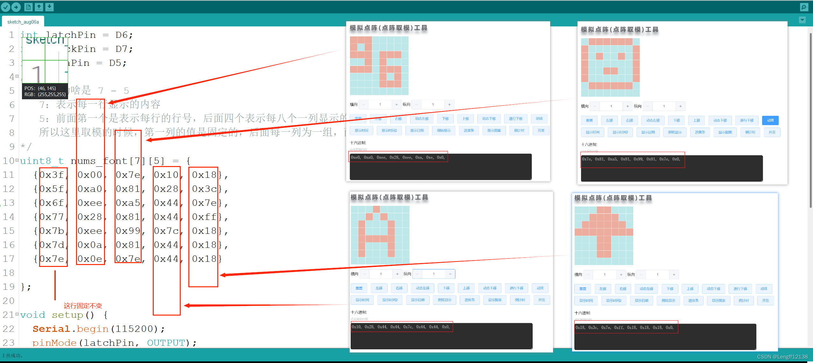Screen dimensions: 813x363
Task: Decrease 纵向 in the up-arrow pattern panel
Action: 641,275
